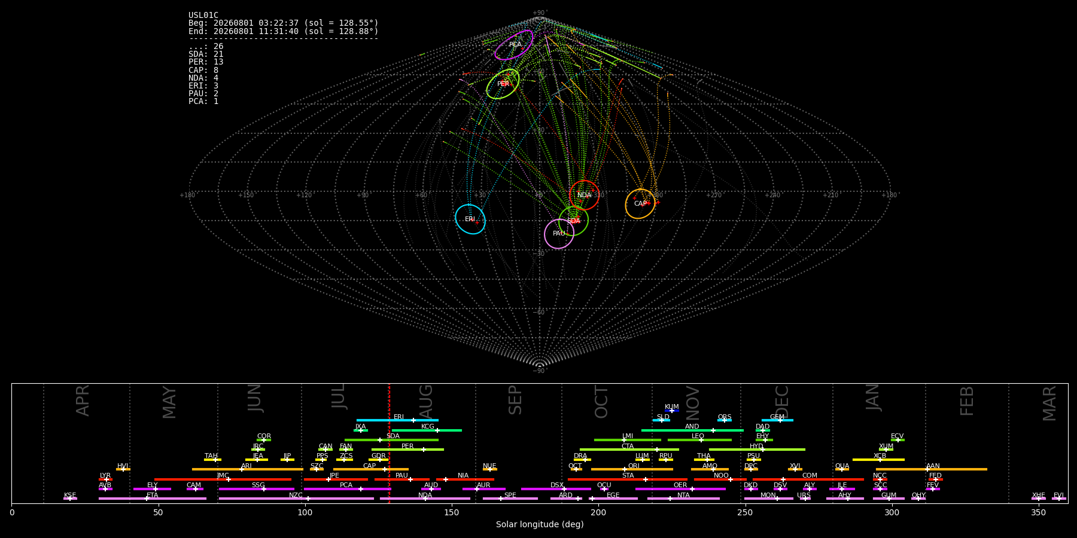Click the STA shower timeline bar

(628, 479)
